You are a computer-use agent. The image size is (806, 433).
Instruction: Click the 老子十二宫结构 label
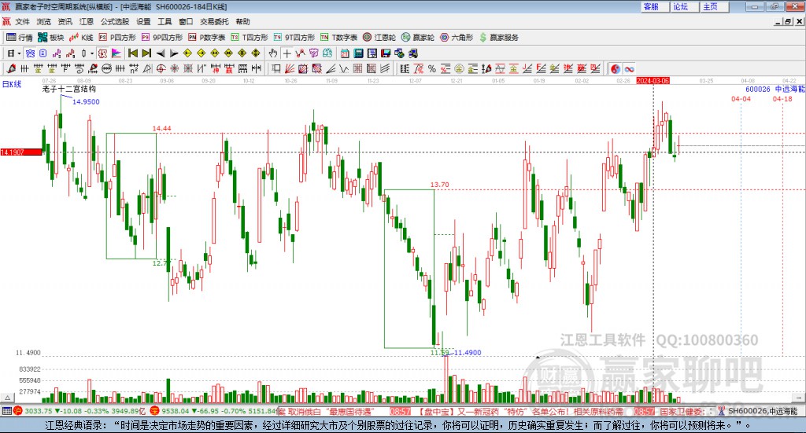[x=69, y=89]
